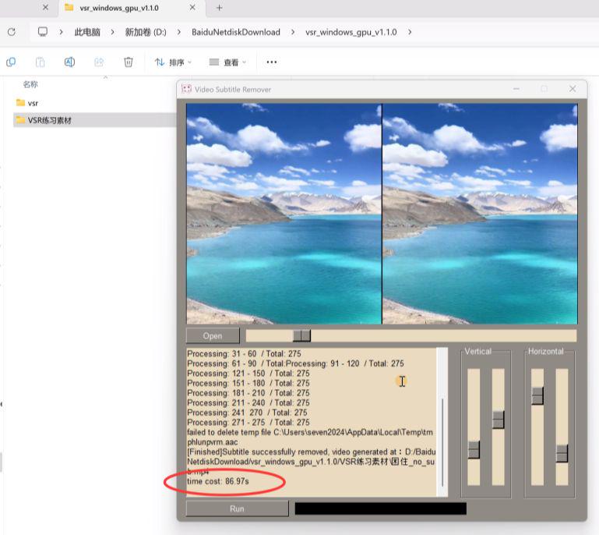Click log line 'Processing: 151 - 180 / Total: 275'
599x535 pixels.
[248, 383]
